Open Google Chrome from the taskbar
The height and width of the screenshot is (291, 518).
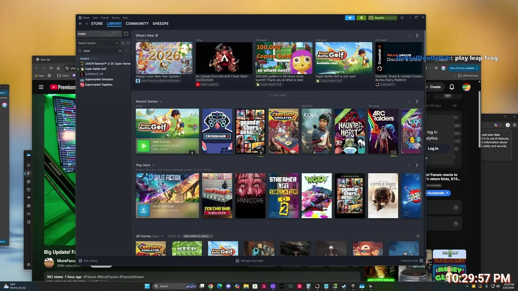pyautogui.click(x=210, y=286)
